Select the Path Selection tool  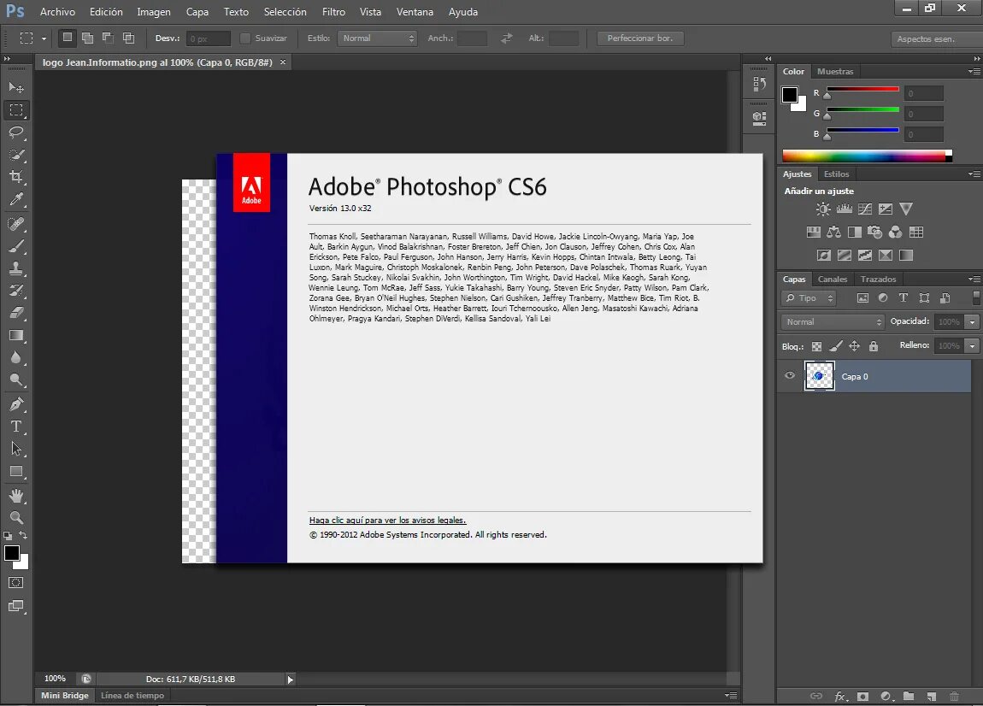[x=16, y=449]
